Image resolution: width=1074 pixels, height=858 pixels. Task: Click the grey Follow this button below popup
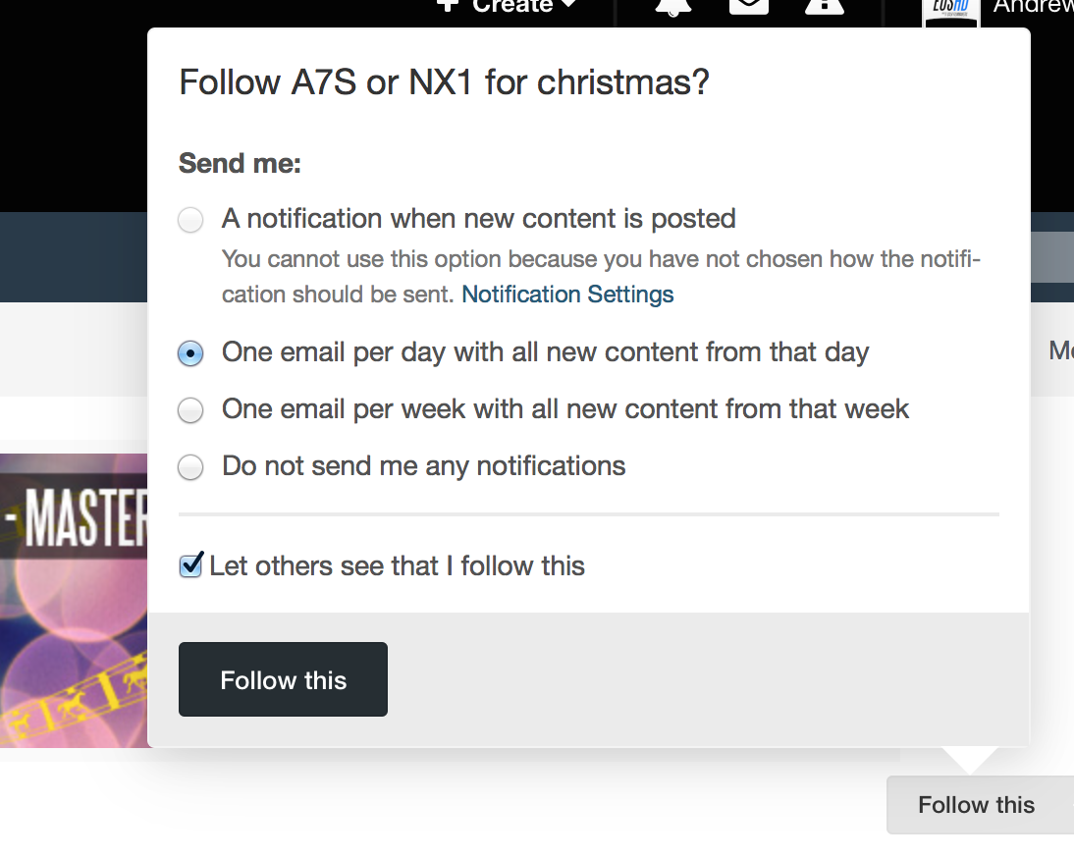click(x=976, y=805)
